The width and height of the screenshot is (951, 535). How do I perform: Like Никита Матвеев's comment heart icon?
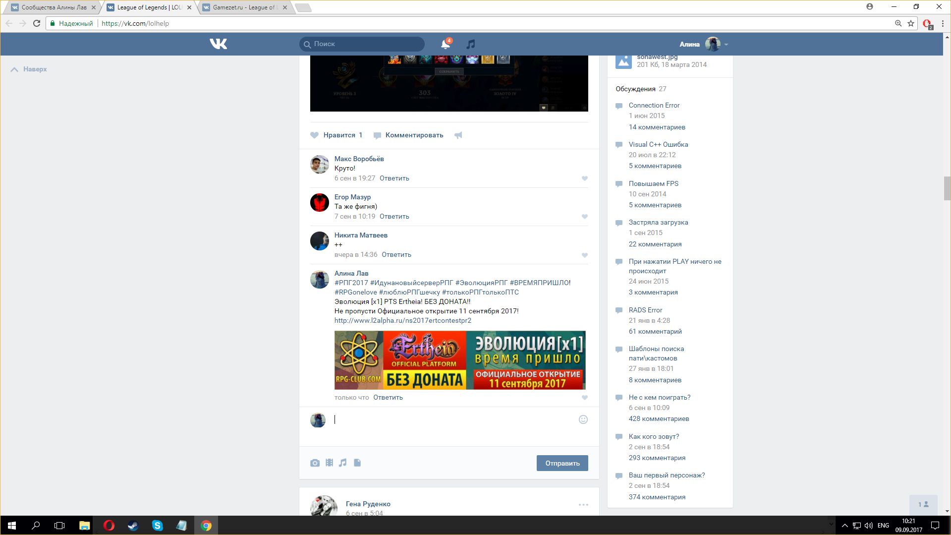(585, 255)
